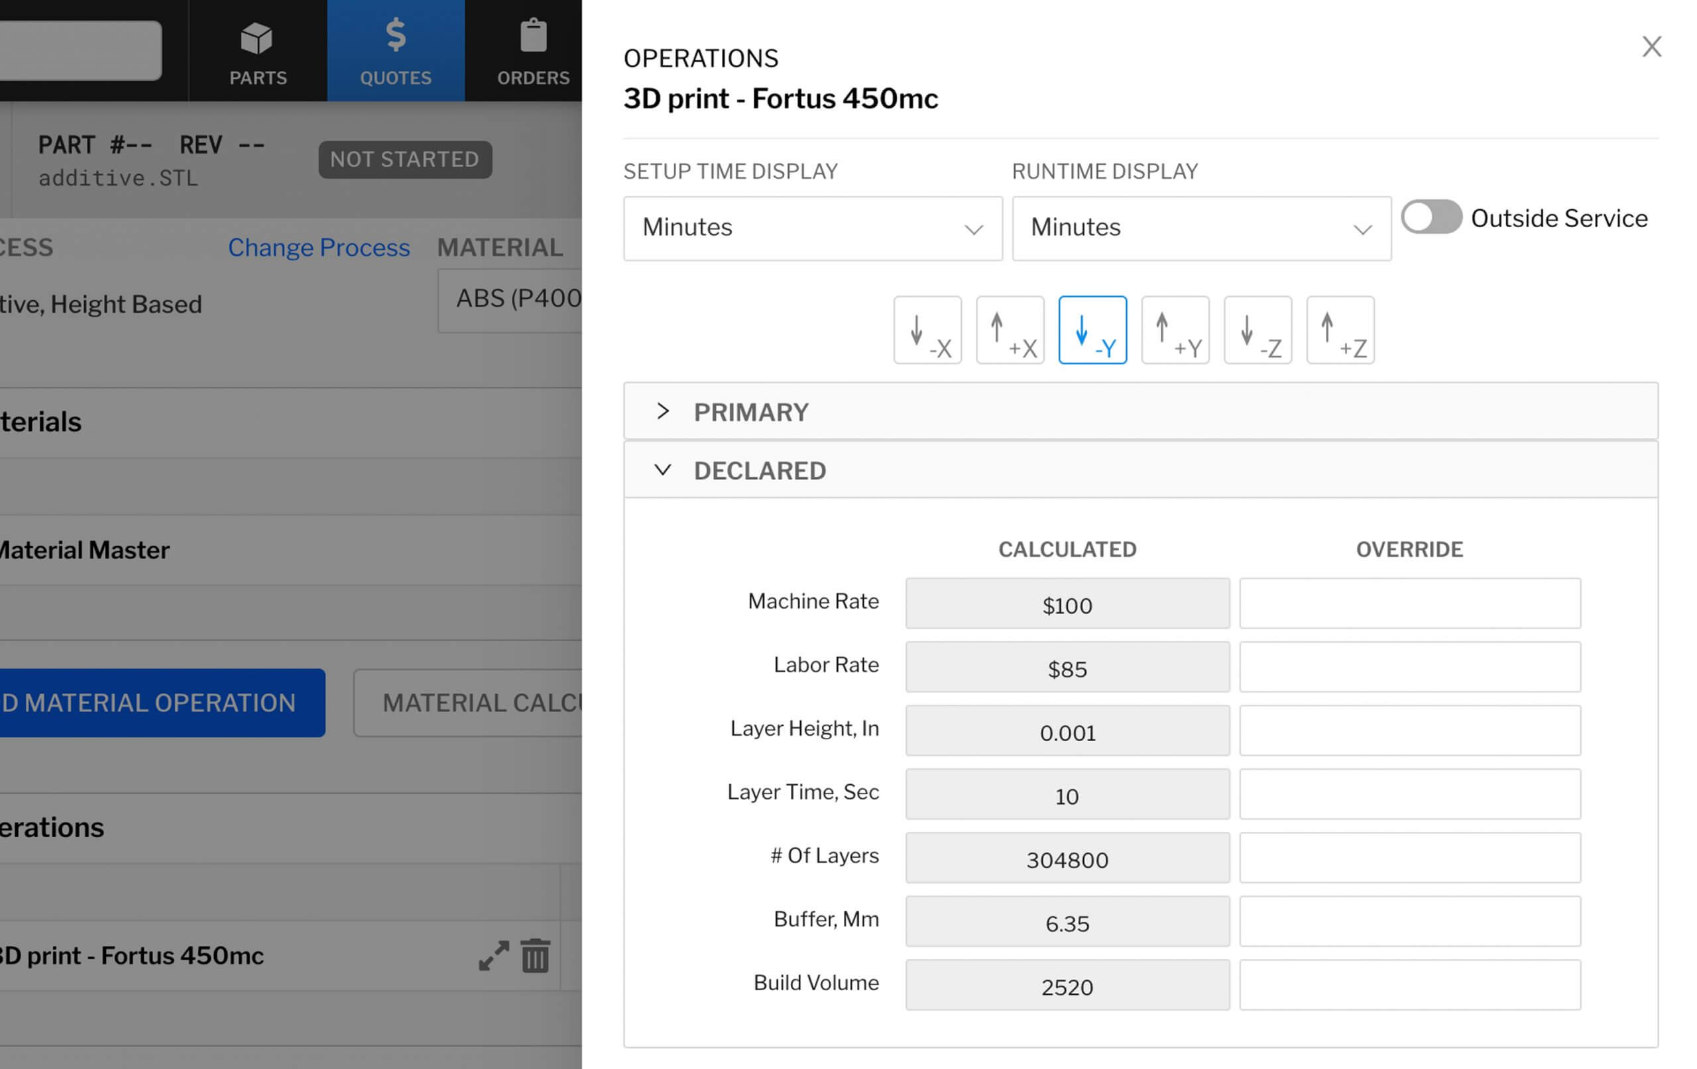The height and width of the screenshot is (1069, 1697).
Task: Click the calculated layers value 304800
Action: coord(1067,858)
